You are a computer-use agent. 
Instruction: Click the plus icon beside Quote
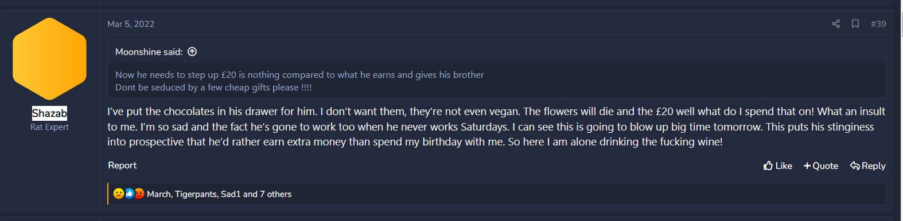[x=807, y=166]
